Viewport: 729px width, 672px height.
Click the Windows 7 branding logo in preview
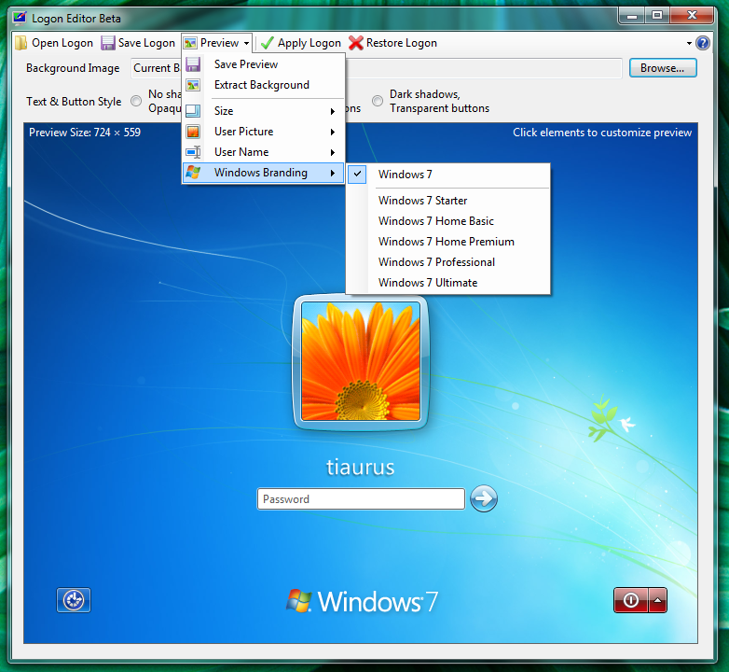click(362, 601)
